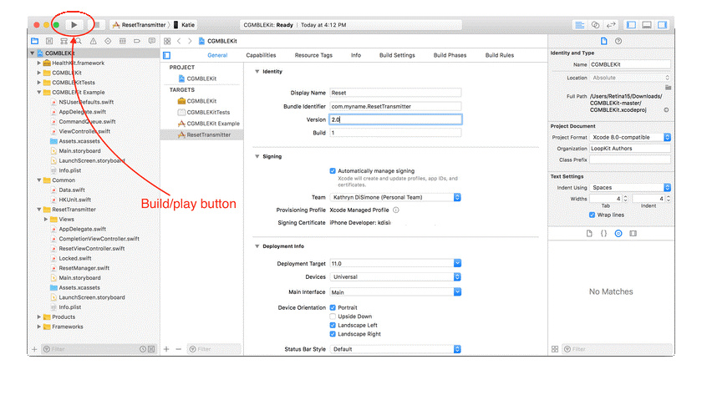This screenshot has width=702, height=395.
Task: Open the Report navigator speech bubble icon
Action: tap(152, 41)
